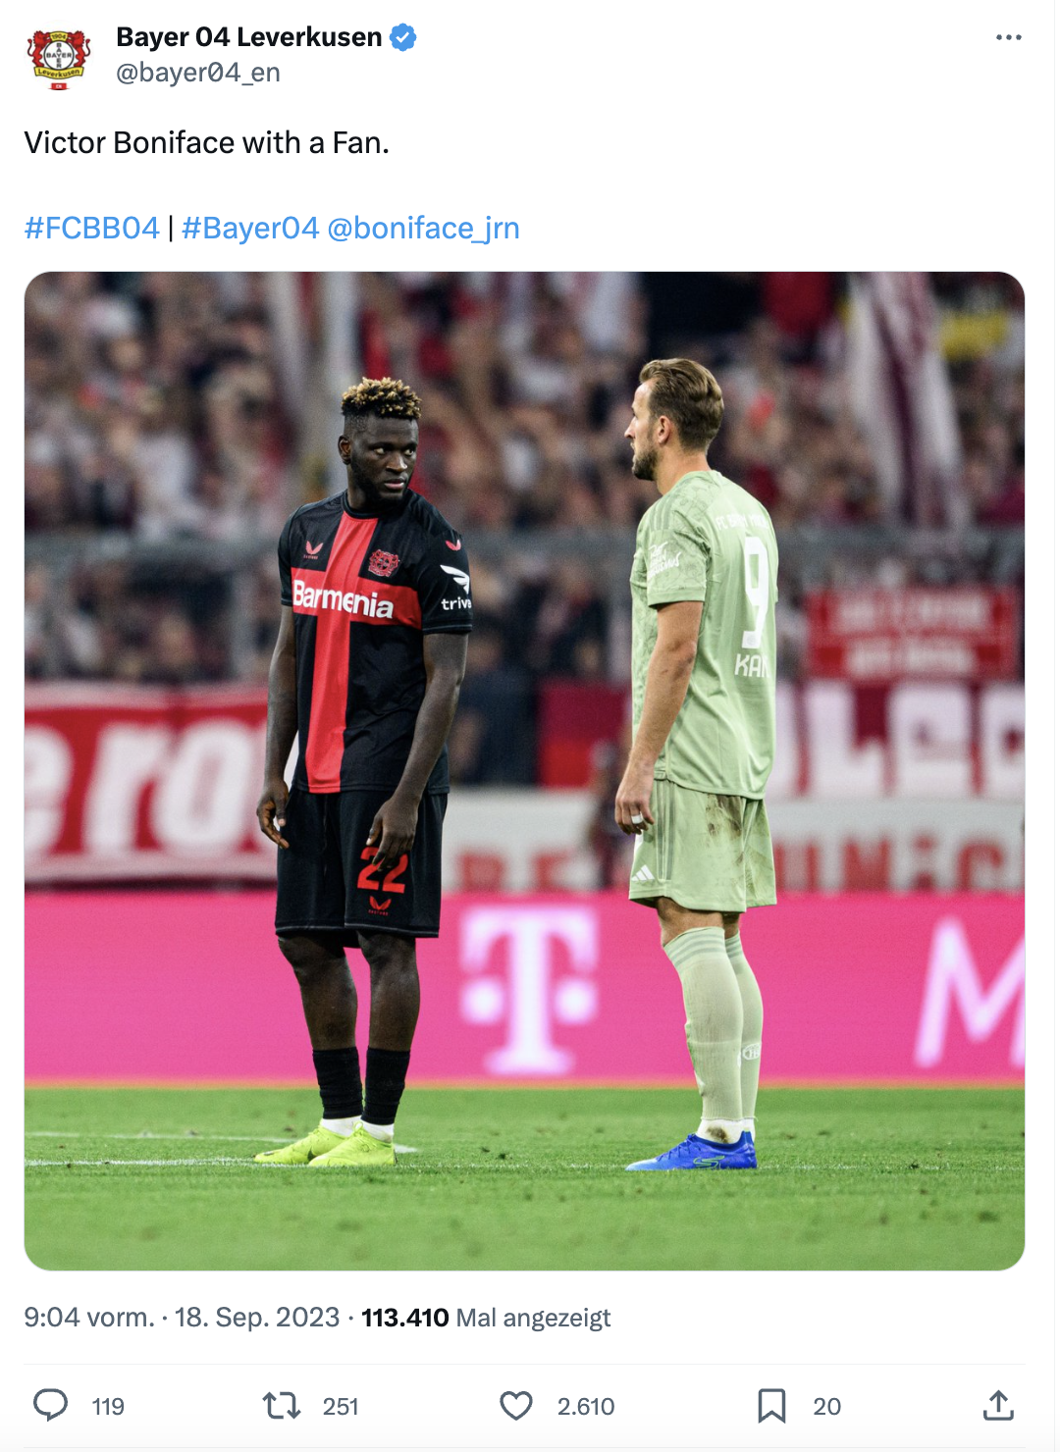
Task: Bookmark this tweet
Action: (771, 1406)
